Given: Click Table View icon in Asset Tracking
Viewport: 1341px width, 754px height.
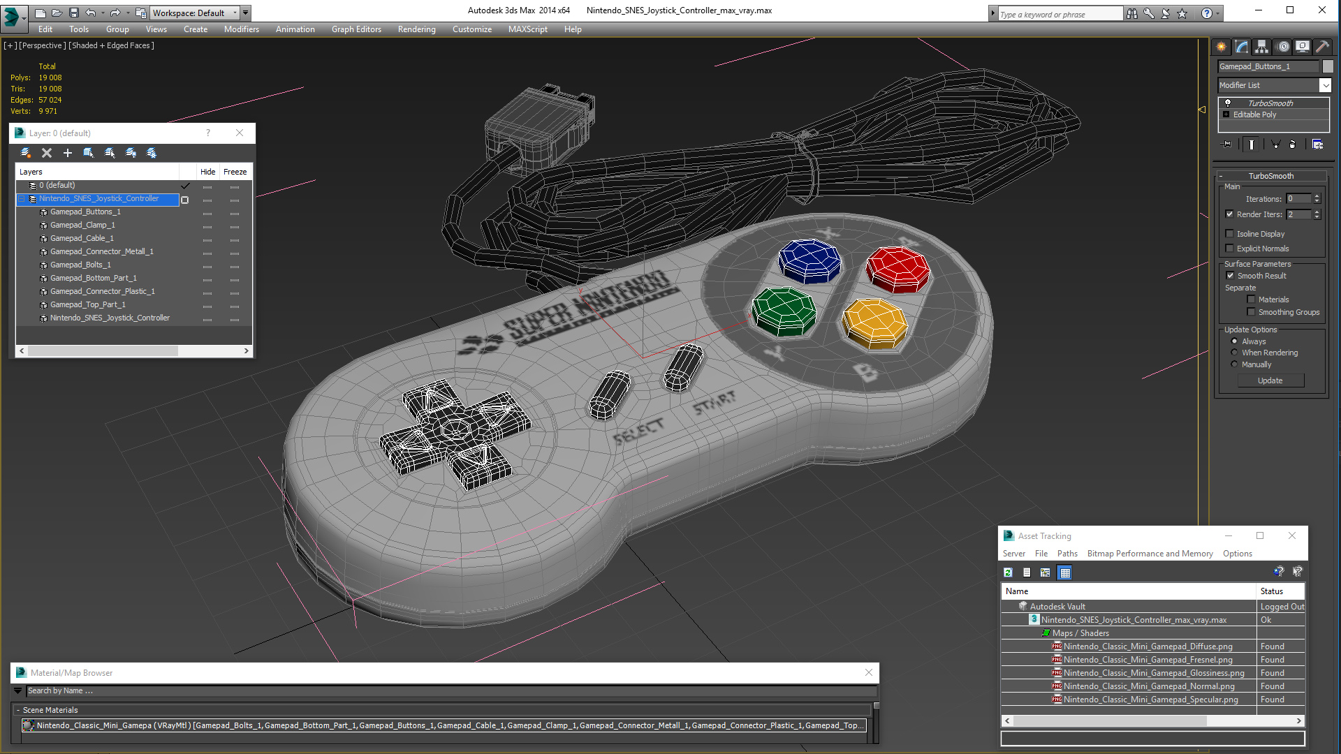Looking at the screenshot, I should click(x=1065, y=572).
